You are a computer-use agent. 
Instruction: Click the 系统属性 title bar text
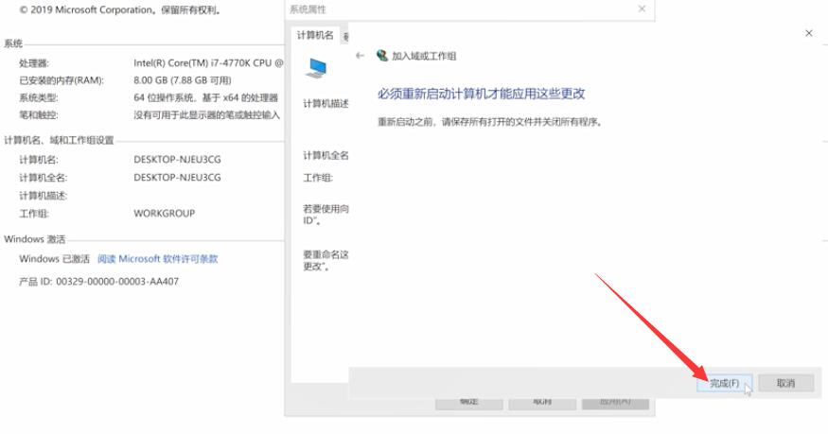click(x=308, y=9)
